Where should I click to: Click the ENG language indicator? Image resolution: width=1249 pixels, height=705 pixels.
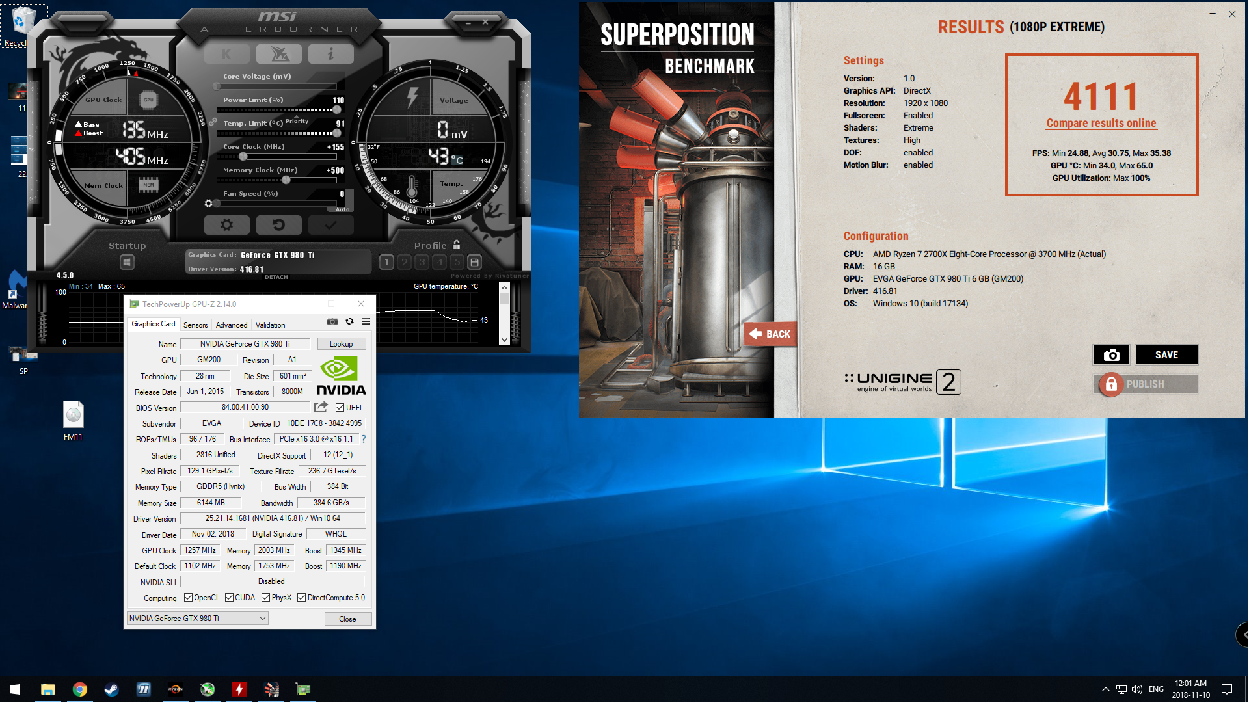click(x=1156, y=690)
